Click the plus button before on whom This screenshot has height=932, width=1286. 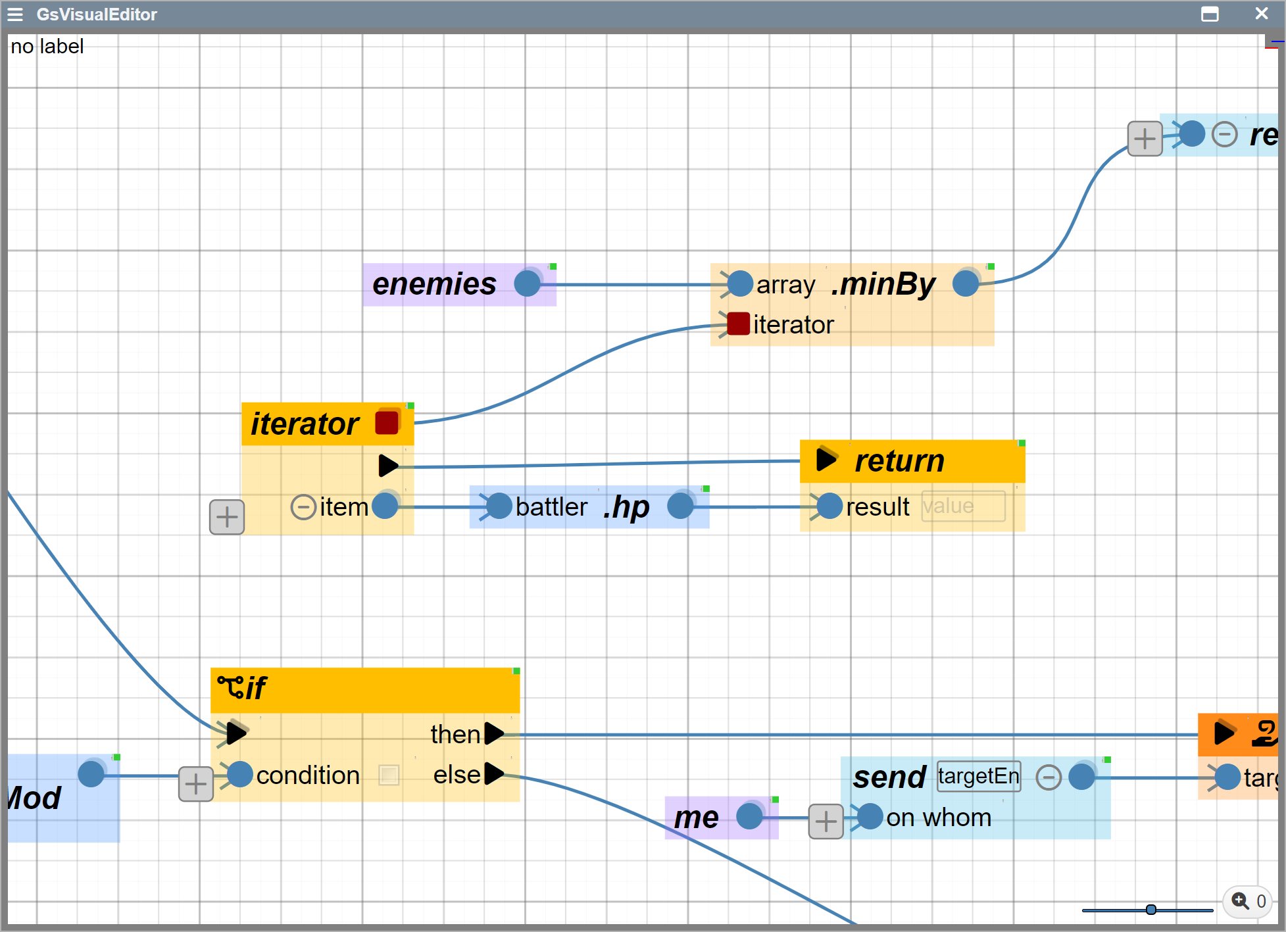click(826, 822)
